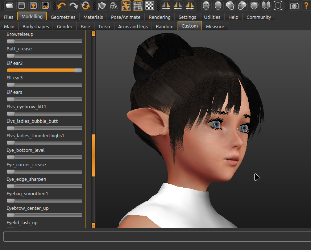311x250 pixels.
Task: Open the Pose/Animate section
Action: tap(125, 17)
